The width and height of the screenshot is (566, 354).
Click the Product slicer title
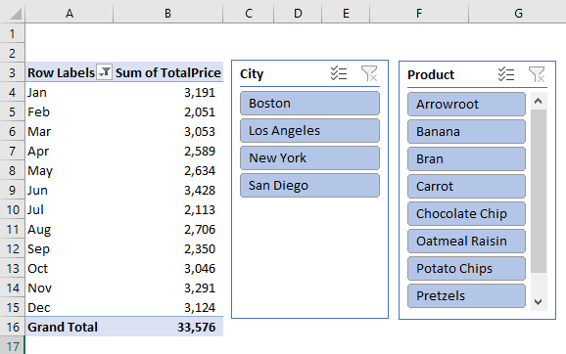[x=431, y=74]
